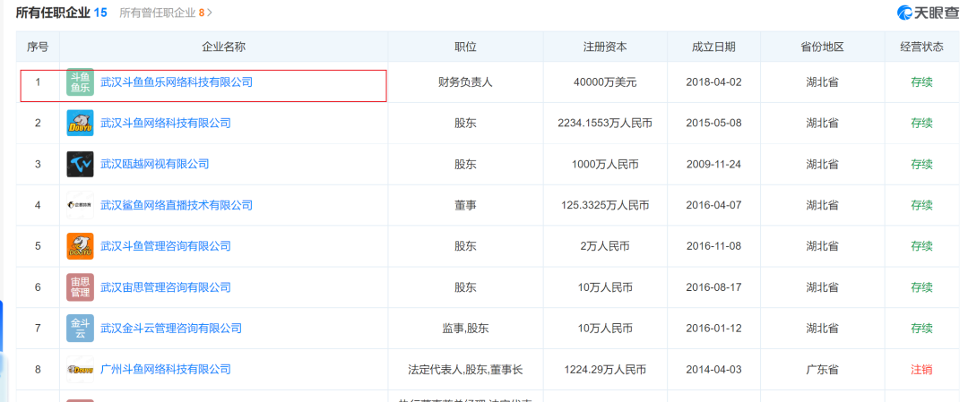Click the 省份地区 column header
The width and height of the screenshot is (968, 402).
[x=822, y=47]
